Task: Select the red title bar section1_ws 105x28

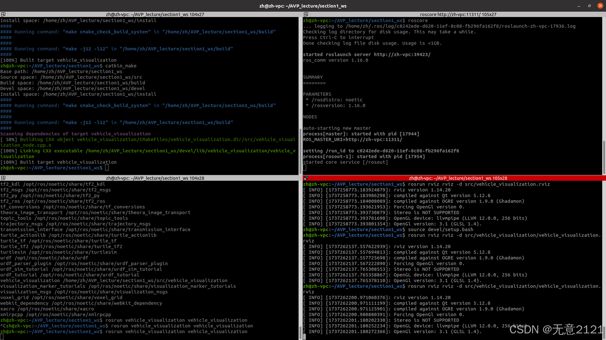Action: [x=454, y=178]
